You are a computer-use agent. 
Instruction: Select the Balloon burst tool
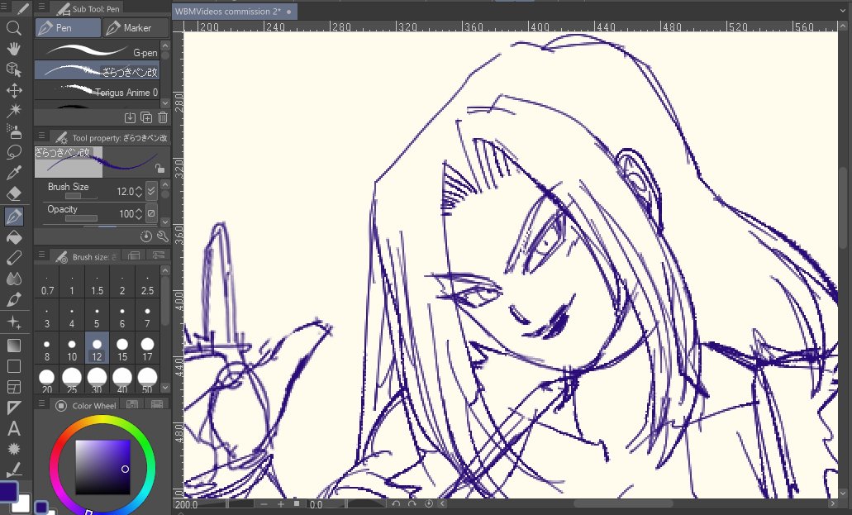pos(13,449)
